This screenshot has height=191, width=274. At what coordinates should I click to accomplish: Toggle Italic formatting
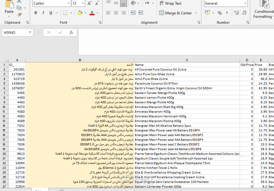(x=43, y=13)
